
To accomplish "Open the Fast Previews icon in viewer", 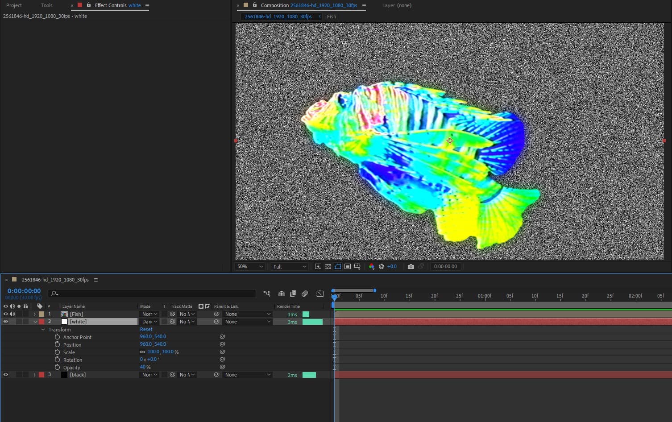I will (x=318, y=266).
